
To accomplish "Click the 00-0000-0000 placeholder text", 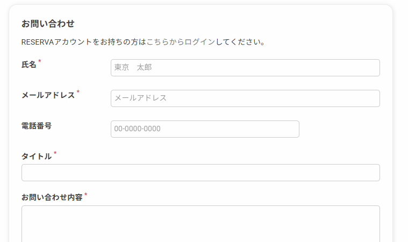I will [x=138, y=129].
